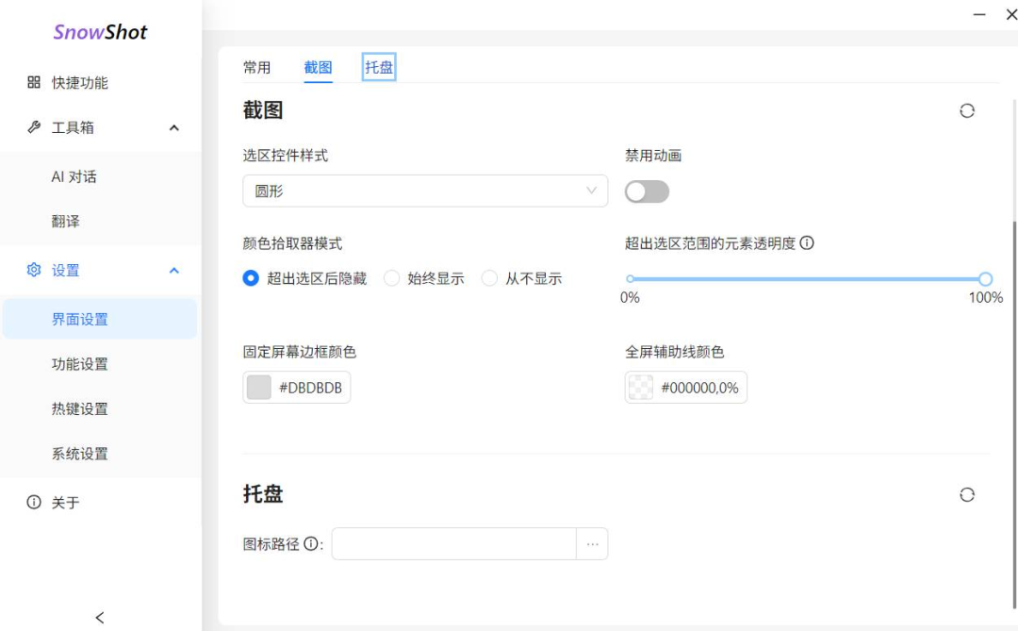Click the 工具箱 toolbox icon

coord(33,127)
